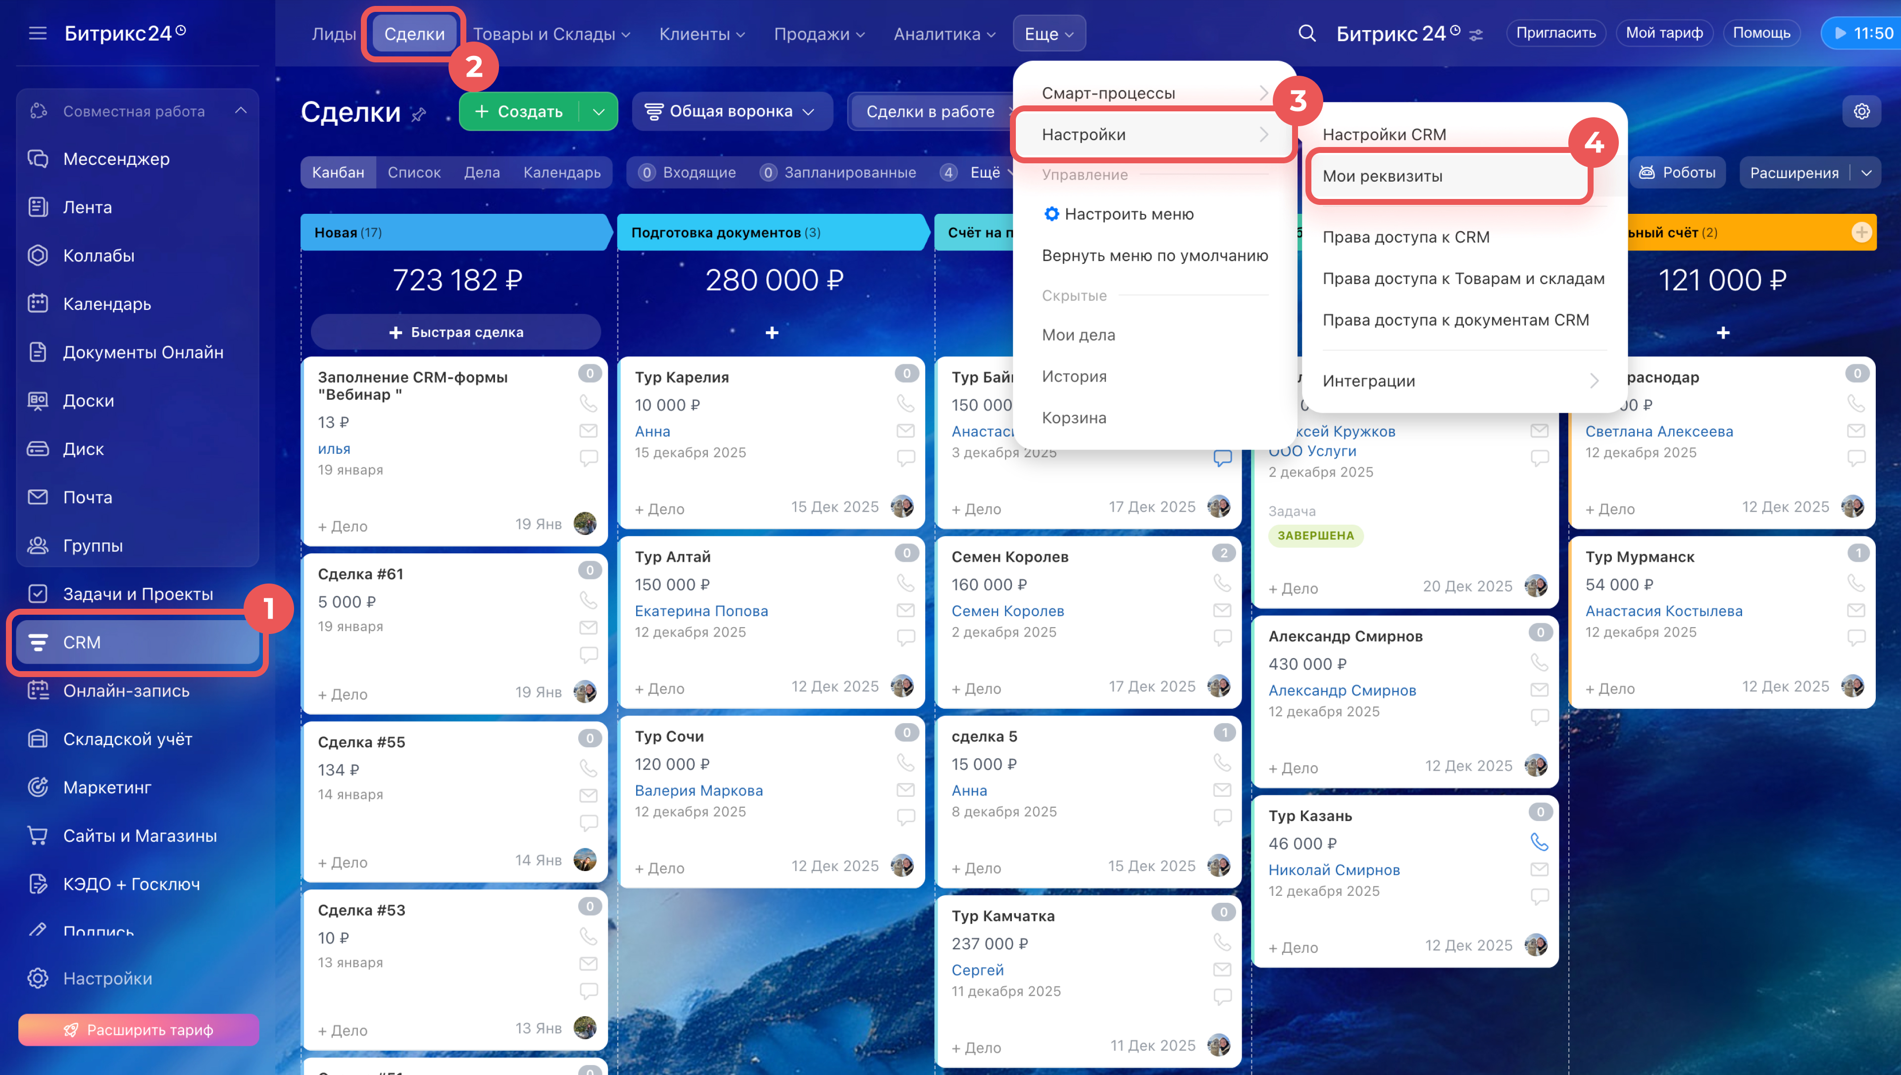Select Мои реквизиты in the settings submenu
The image size is (1901, 1075).
(x=1382, y=176)
